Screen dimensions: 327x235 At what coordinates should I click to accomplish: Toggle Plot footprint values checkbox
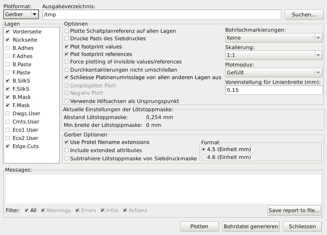pyautogui.click(x=67, y=47)
